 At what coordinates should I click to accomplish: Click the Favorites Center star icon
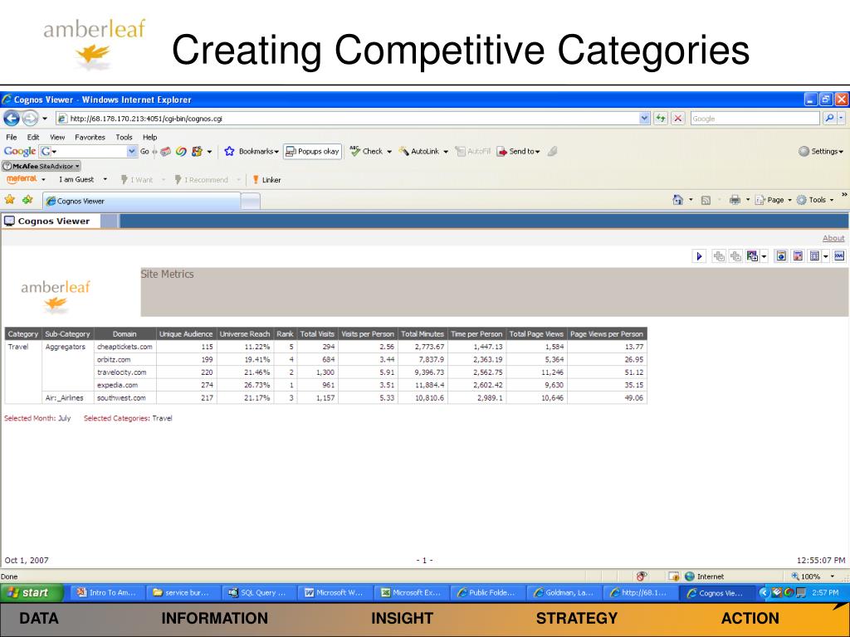[x=10, y=200]
